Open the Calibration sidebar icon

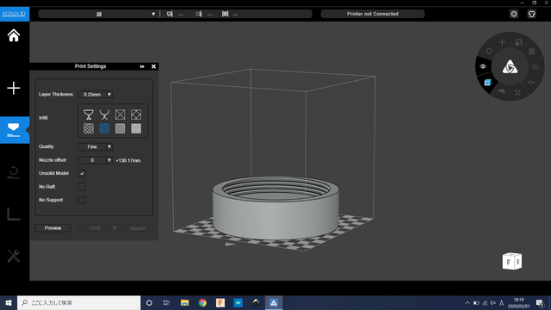[14, 214]
